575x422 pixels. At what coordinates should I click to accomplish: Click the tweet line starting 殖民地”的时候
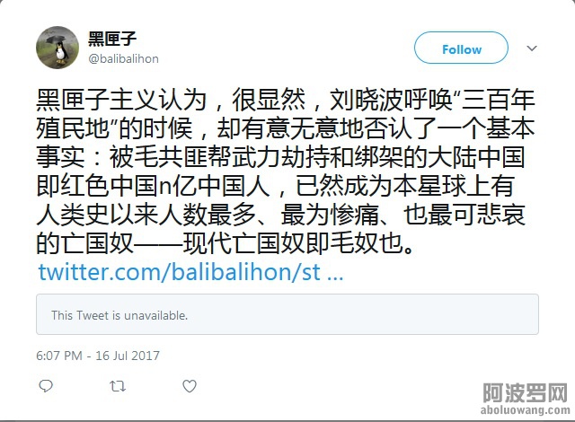286,128
